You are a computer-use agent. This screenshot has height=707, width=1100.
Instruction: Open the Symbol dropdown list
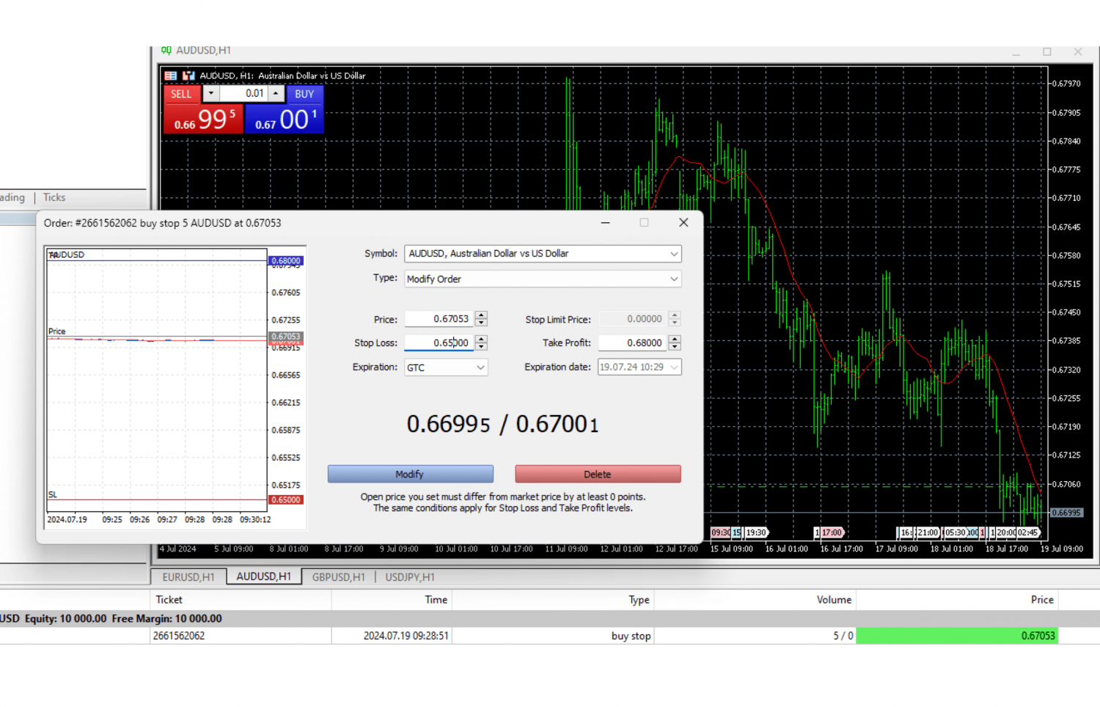tap(673, 254)
